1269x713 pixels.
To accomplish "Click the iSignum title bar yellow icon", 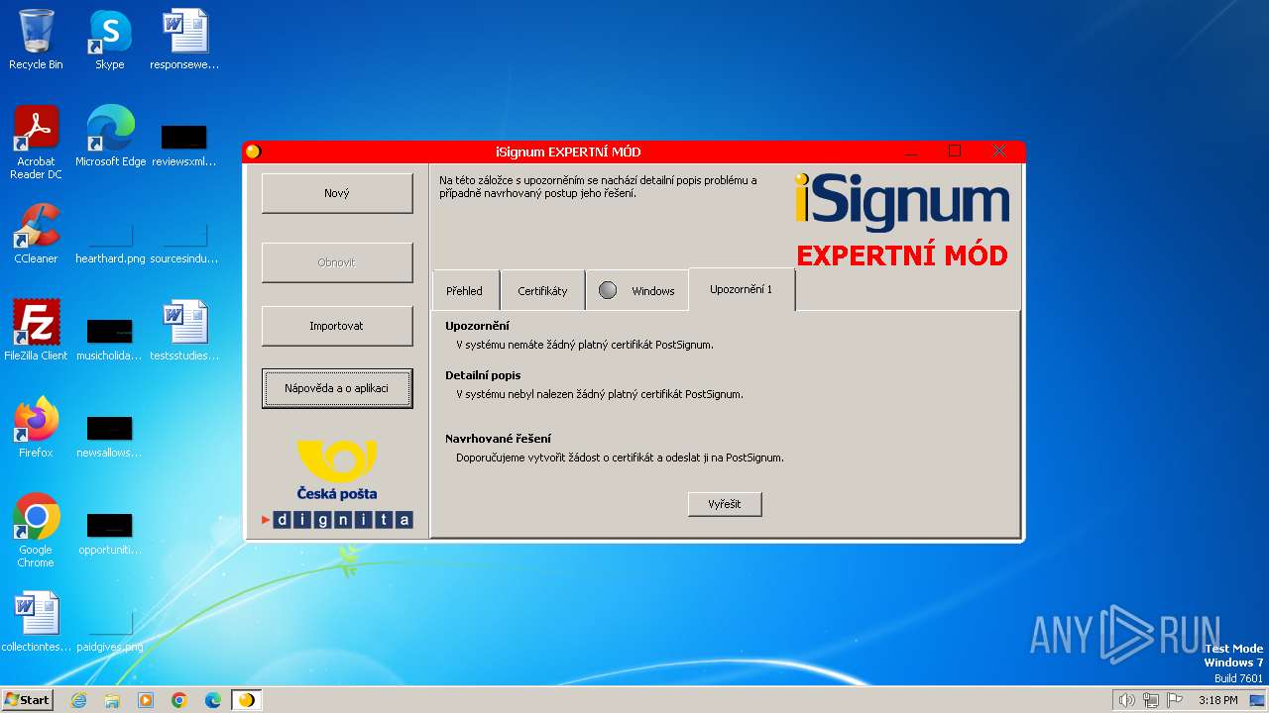I will [x=253, y=152].
